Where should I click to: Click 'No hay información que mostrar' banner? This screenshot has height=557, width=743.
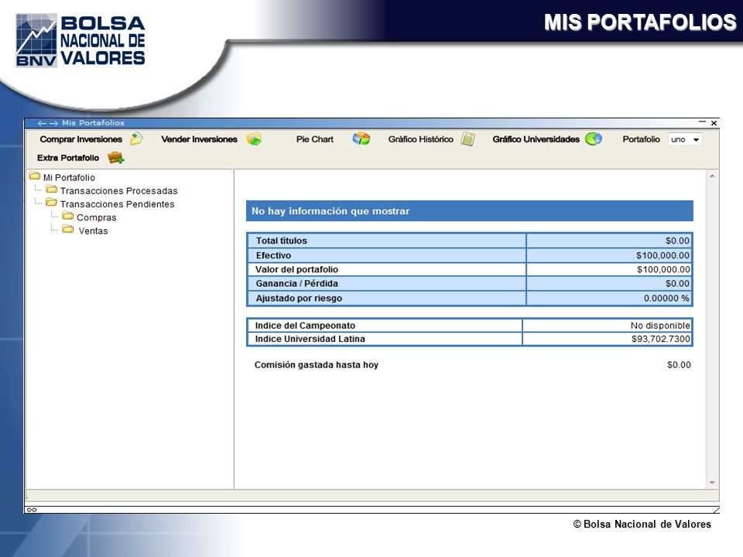(x=470, y=210)
